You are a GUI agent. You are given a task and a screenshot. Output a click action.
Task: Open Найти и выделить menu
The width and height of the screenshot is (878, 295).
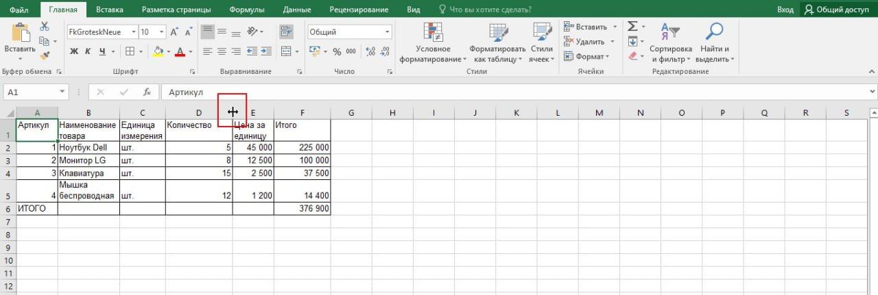point(715,43)
